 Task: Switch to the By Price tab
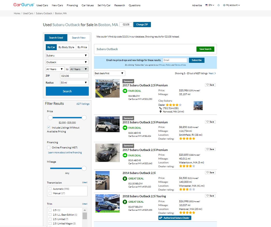[x=82, y=47]
